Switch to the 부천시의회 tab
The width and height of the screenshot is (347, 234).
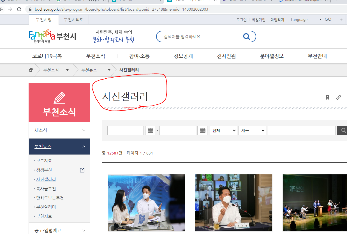(73, 20)
